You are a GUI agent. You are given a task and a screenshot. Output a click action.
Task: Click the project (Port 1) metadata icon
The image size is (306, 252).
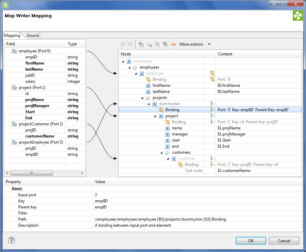click(x=14, y=87)
